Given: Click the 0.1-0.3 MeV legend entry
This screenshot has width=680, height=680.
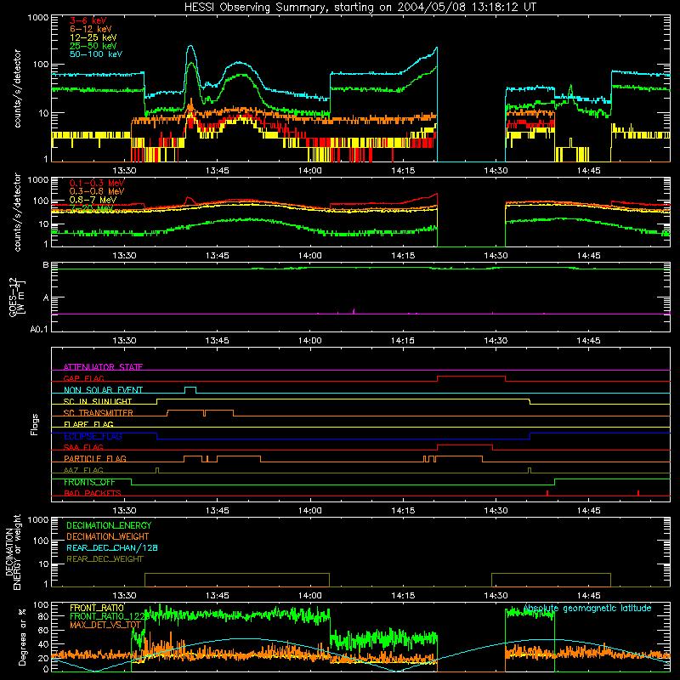Looking at the screenshot, I should pos(97,183).
